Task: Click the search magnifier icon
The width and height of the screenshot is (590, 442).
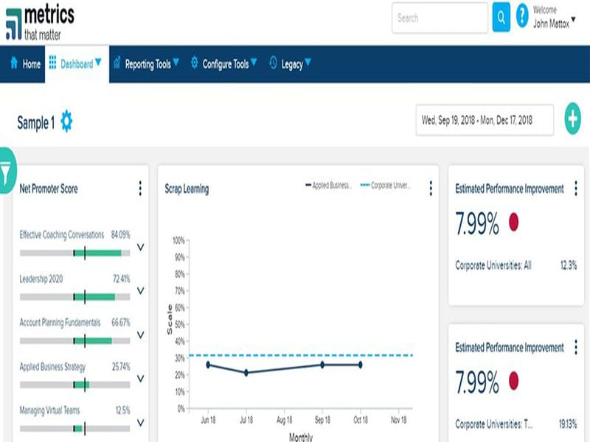Action: tap(502, 18)
